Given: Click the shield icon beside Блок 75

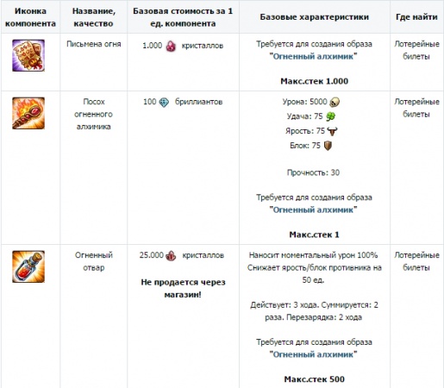Looking at the screenshot, I should click(x=328, y=146).
